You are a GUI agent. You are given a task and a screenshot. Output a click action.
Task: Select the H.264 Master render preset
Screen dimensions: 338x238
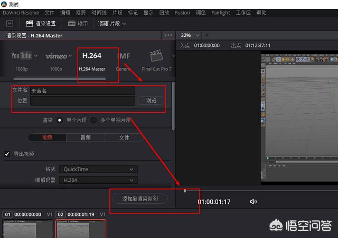92,61
